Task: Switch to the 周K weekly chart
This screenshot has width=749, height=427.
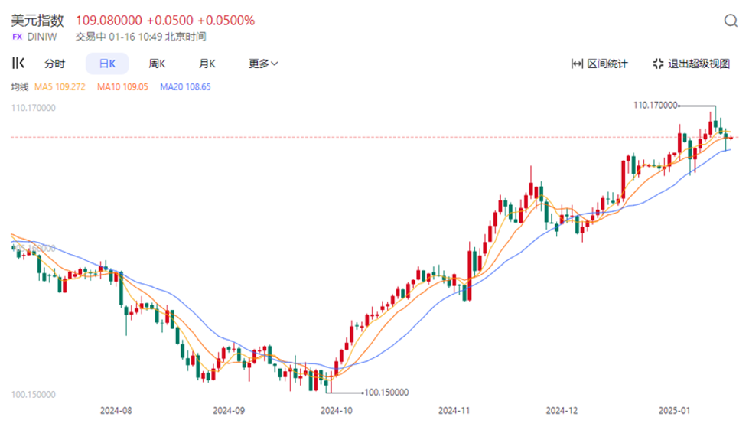Action: click(157, 64)
